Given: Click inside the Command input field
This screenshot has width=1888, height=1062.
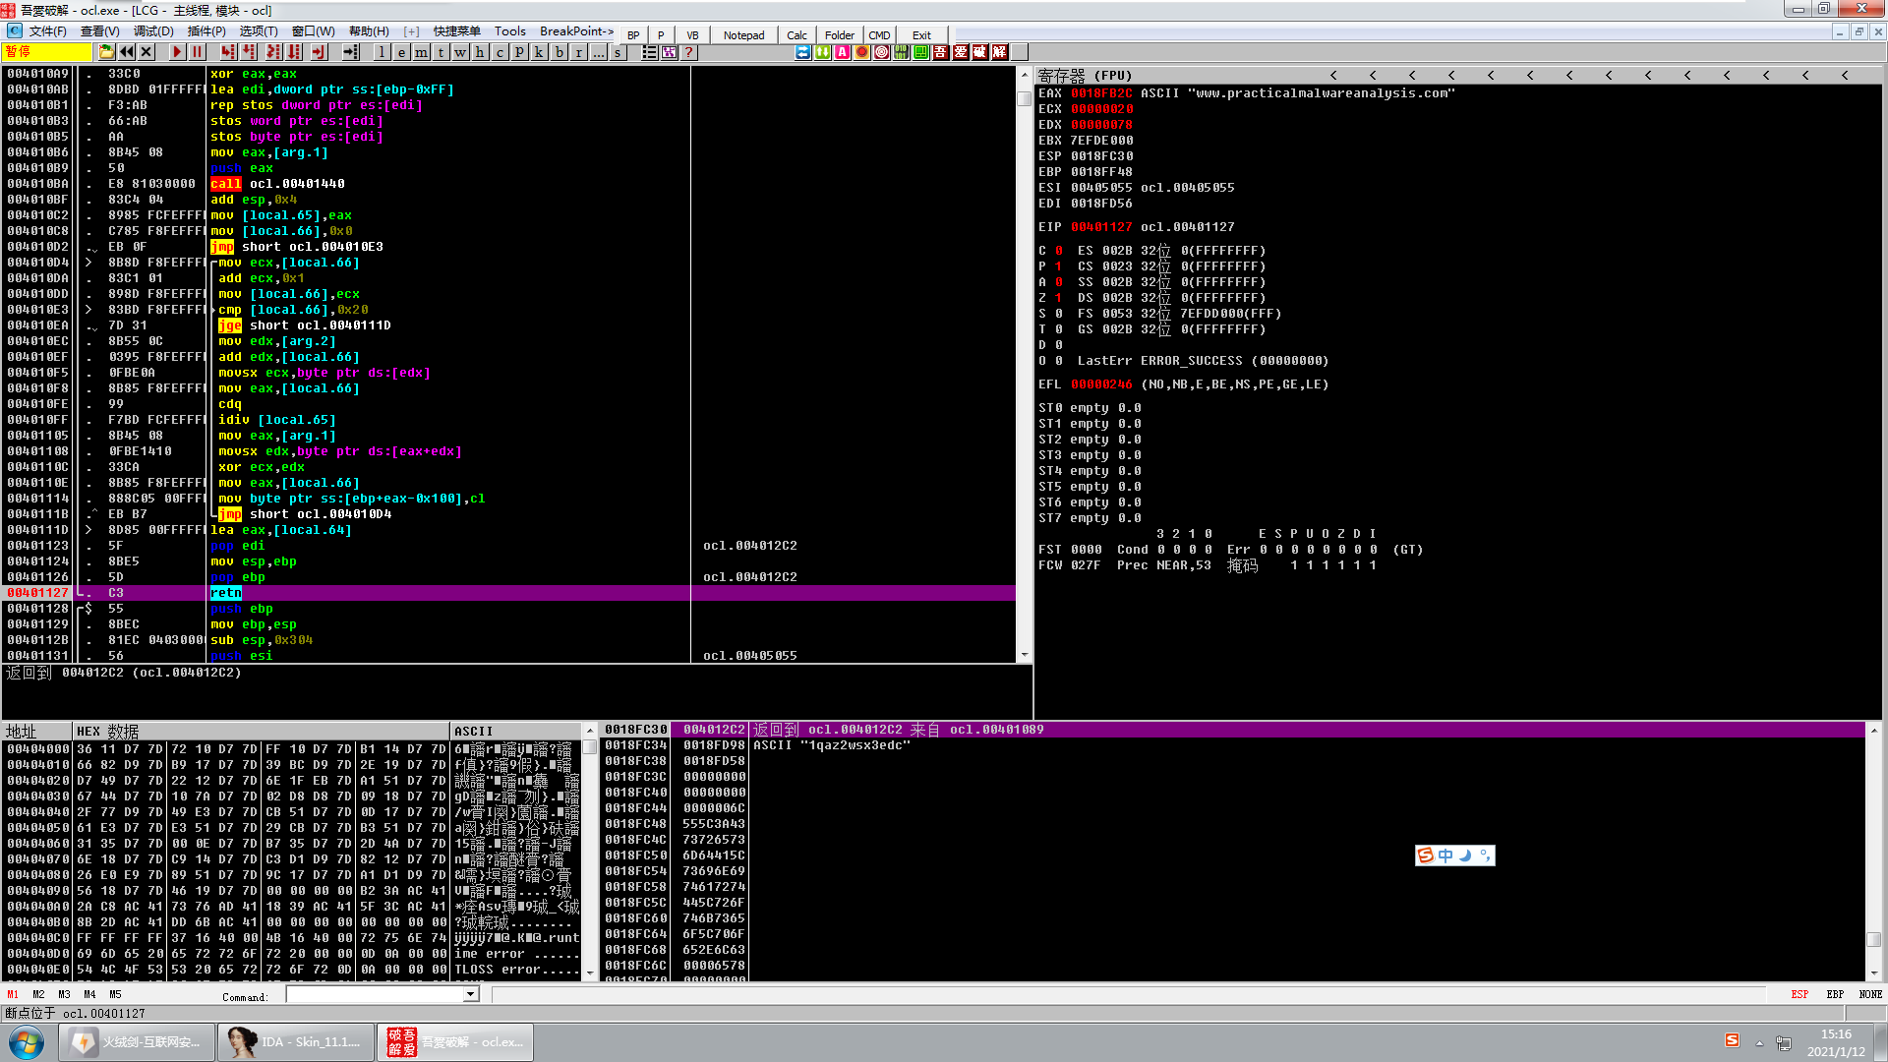Looking at the screenshot, I should tap(374, 994).
